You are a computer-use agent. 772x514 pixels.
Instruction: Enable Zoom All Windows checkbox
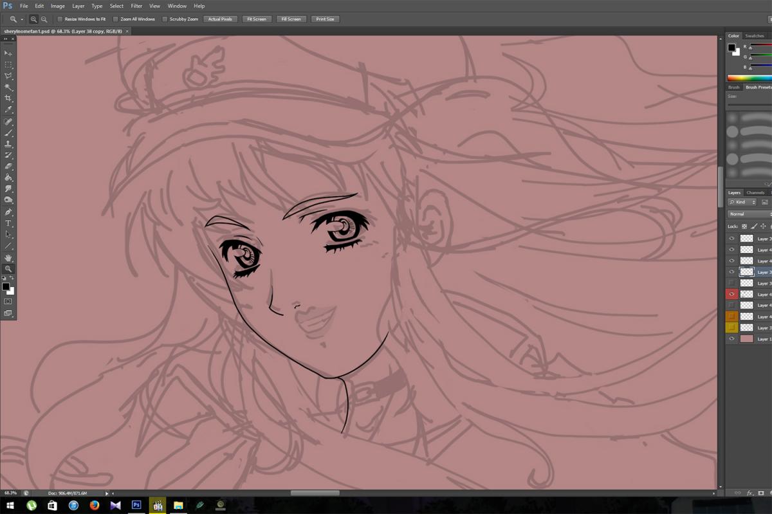pos(116,19)
